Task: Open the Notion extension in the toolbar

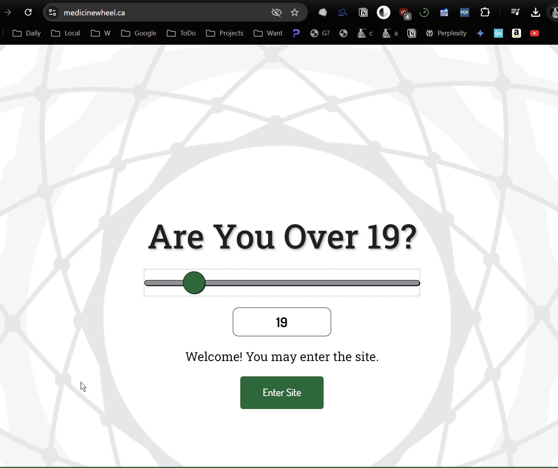Action: pyautogui.click(x=363, y=13)
